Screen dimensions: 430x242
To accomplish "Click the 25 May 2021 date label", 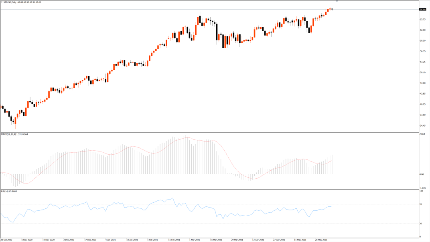I will coord(321,240).
